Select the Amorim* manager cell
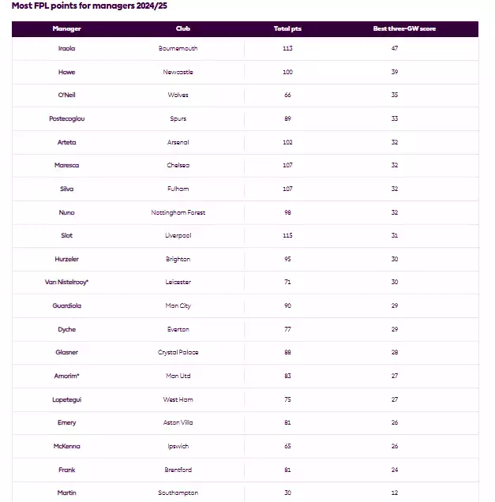 67,376
